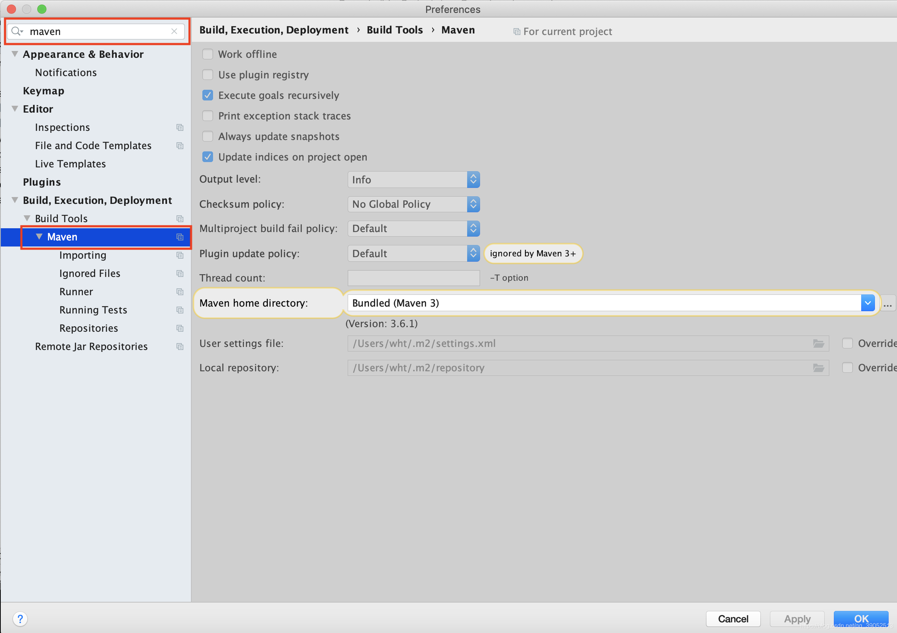Clear the maven search text with X icon
The image size is (897, 633).
click(174, 31)
